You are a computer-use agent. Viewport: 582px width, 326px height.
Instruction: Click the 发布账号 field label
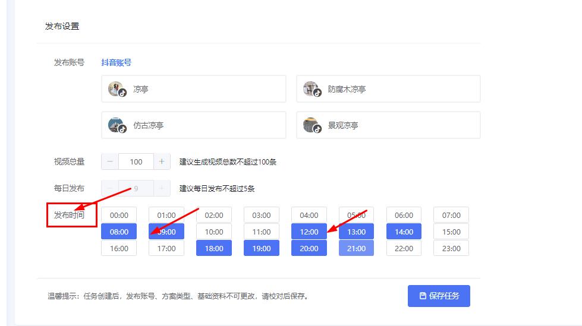point(69,62)
